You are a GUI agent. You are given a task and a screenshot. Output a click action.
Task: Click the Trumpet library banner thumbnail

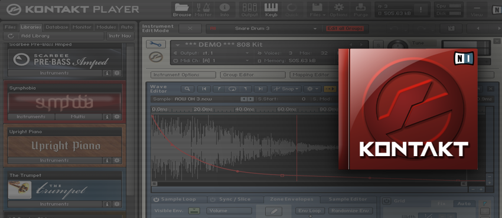pos(20,190)
